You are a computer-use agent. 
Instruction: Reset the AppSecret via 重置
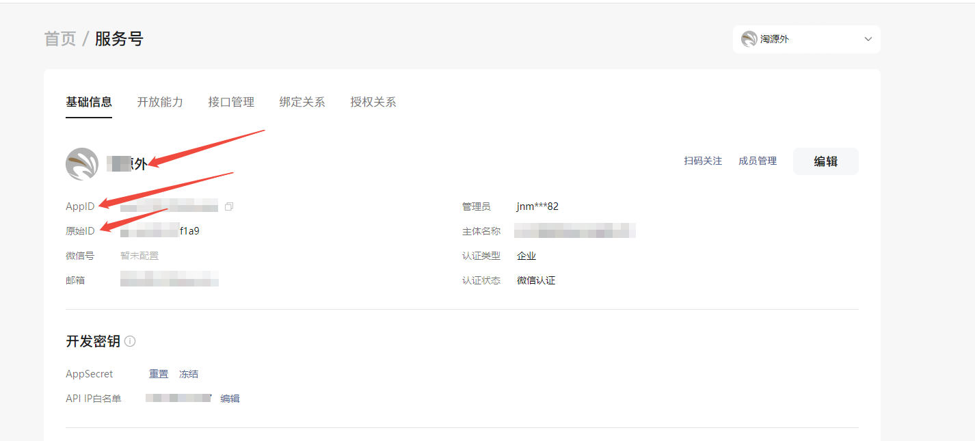159,374
